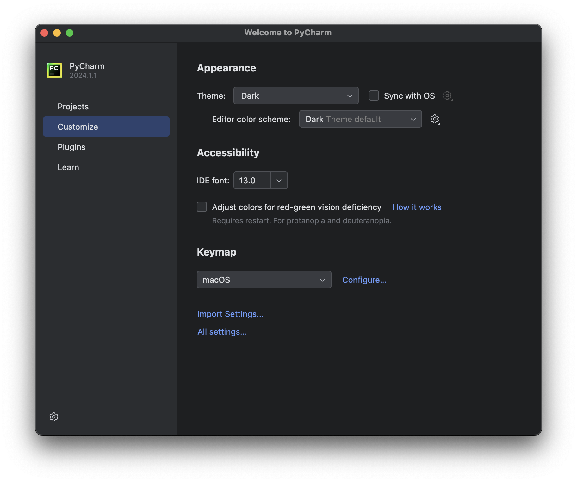Click the PyCharm 2024.1.1 version text
Screen dimensions: 577x482
point(83,76)
